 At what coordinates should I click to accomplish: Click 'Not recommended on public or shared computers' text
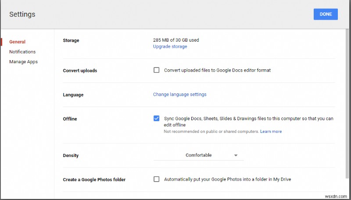(211, 132)
